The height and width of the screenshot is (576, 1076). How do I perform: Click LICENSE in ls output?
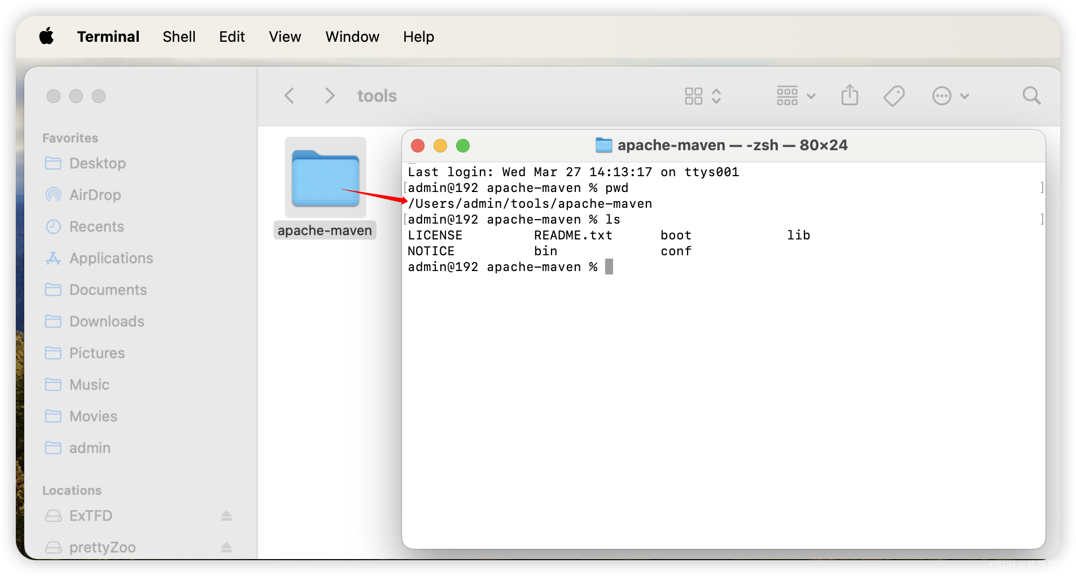(x=435, y=235)
